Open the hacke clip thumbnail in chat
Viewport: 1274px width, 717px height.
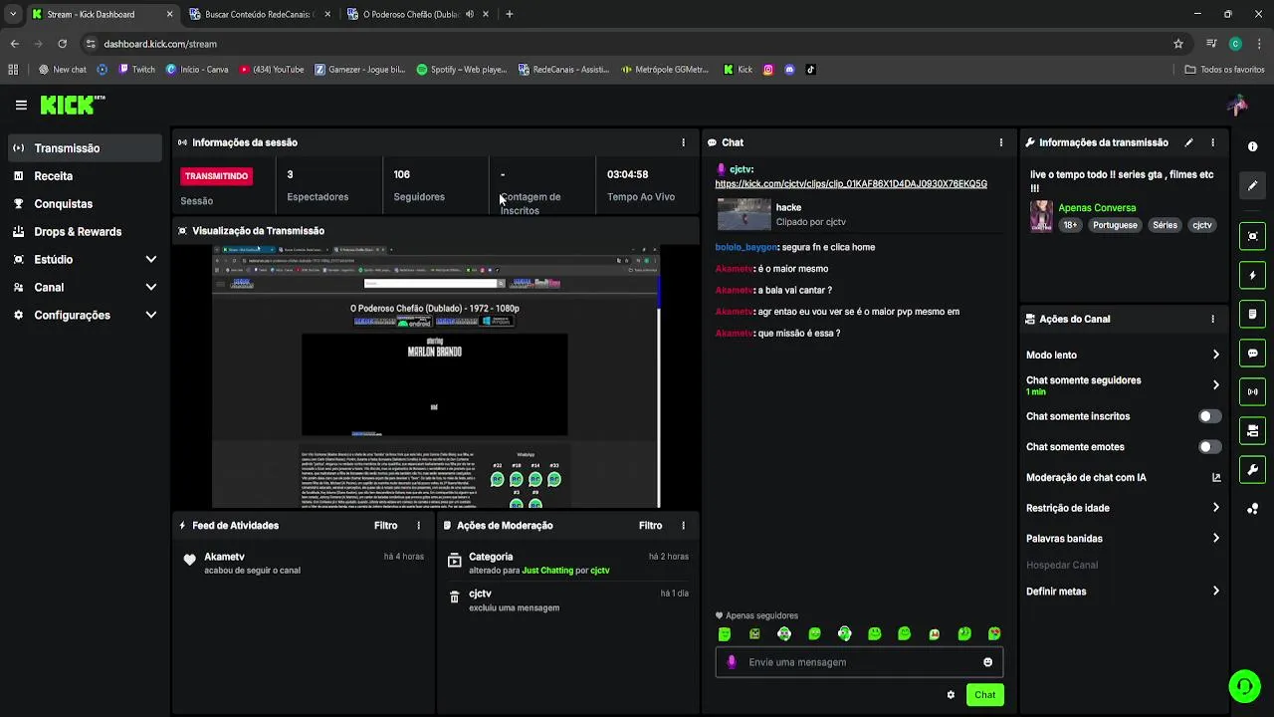744,214
